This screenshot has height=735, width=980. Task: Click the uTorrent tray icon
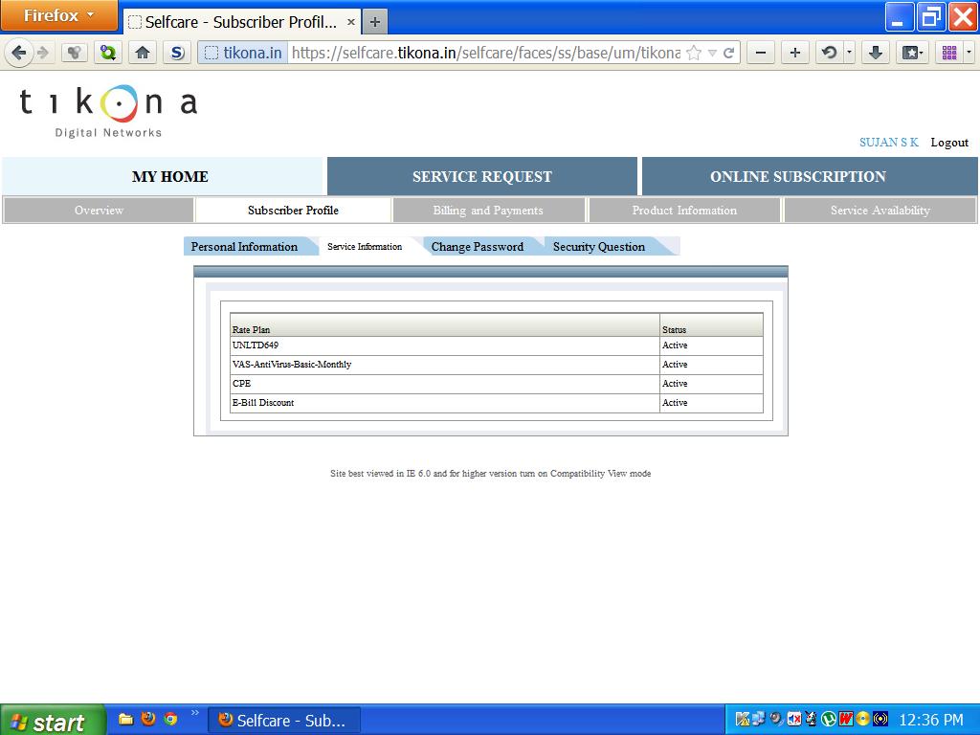point(829,720)
